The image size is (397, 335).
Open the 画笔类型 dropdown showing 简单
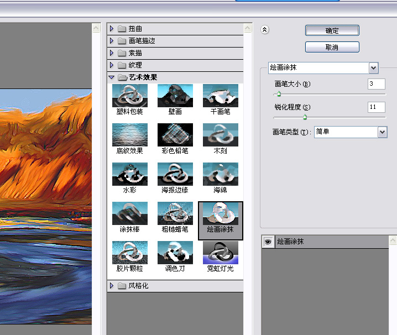pos(382,132)
